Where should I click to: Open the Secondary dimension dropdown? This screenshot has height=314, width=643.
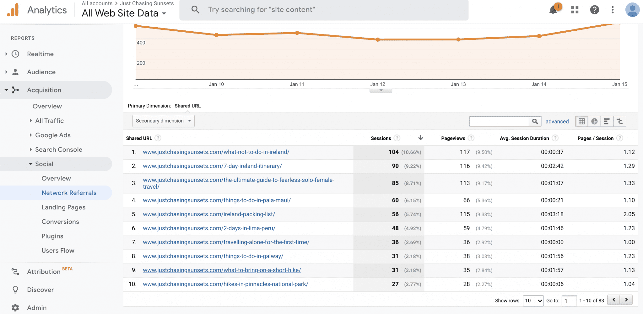pyautogui.click(x=163, y=121)
